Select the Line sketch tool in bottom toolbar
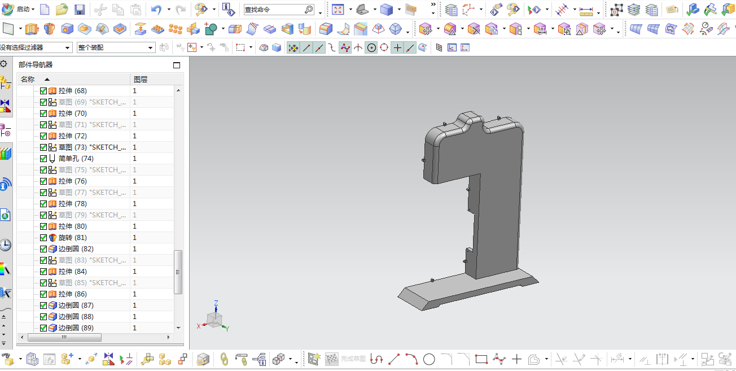Screen dimensions: 736x371 (394, 359)
